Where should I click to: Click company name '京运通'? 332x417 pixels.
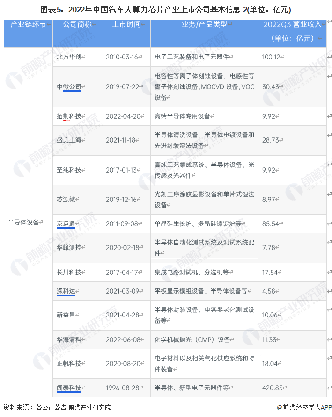[66, 224]
